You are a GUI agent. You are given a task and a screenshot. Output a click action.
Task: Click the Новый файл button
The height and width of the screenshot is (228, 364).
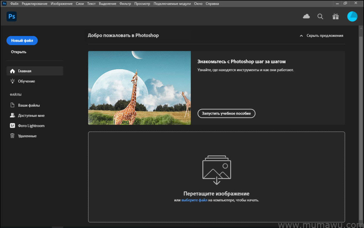coord(22,40)
